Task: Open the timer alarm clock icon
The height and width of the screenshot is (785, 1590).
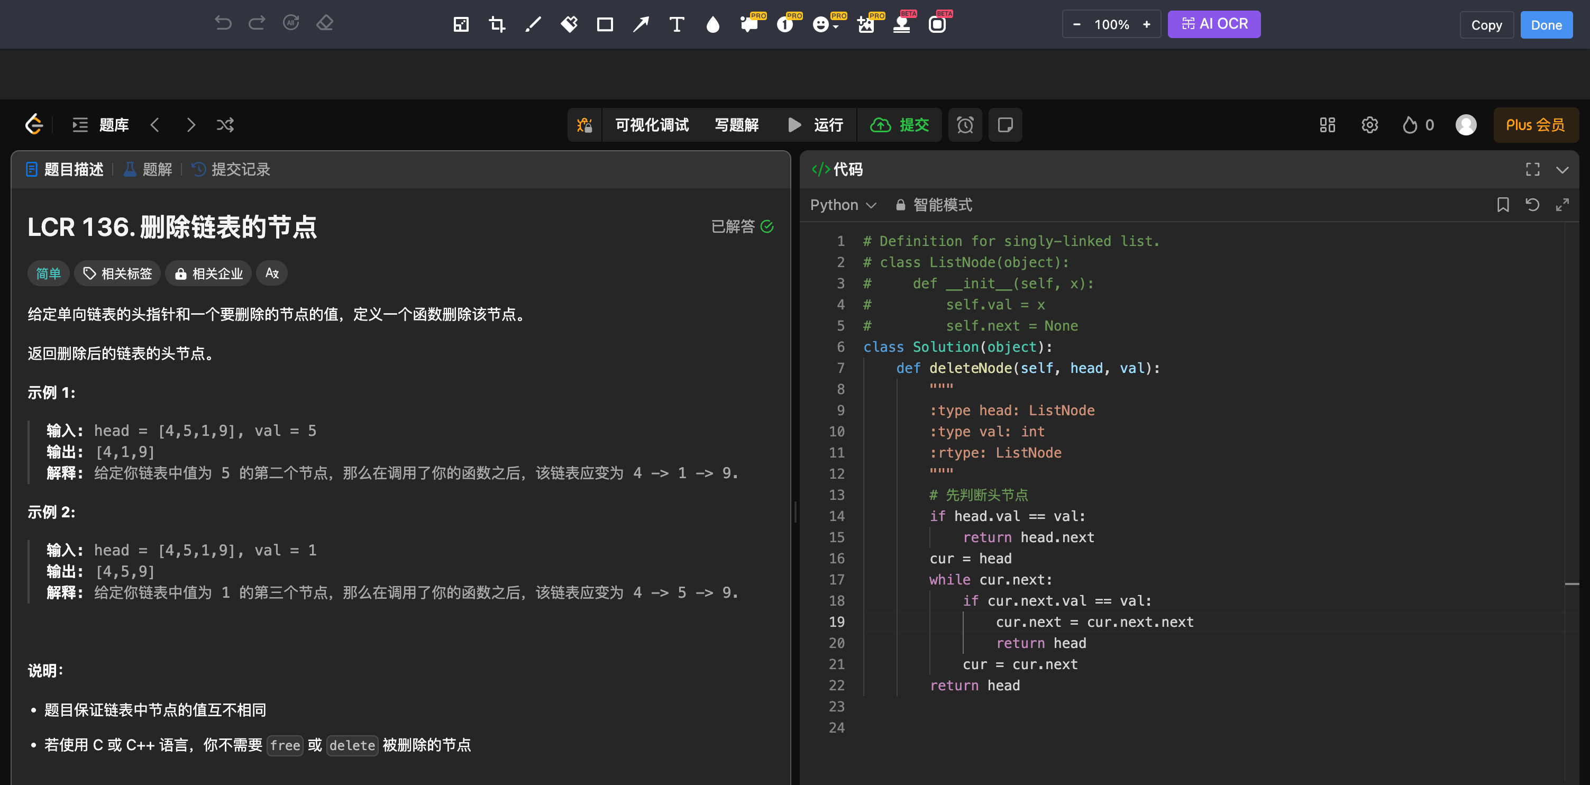Action: coord(965,125)
